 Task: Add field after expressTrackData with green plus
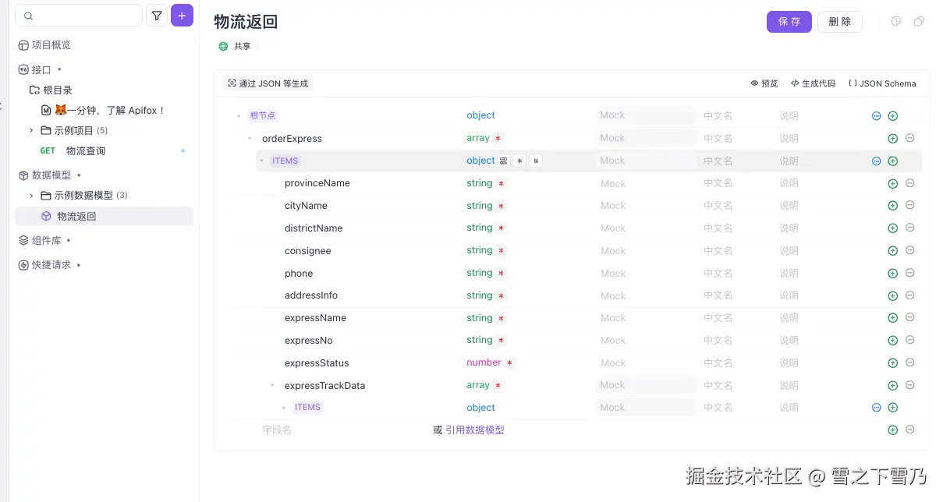point(893,386)
